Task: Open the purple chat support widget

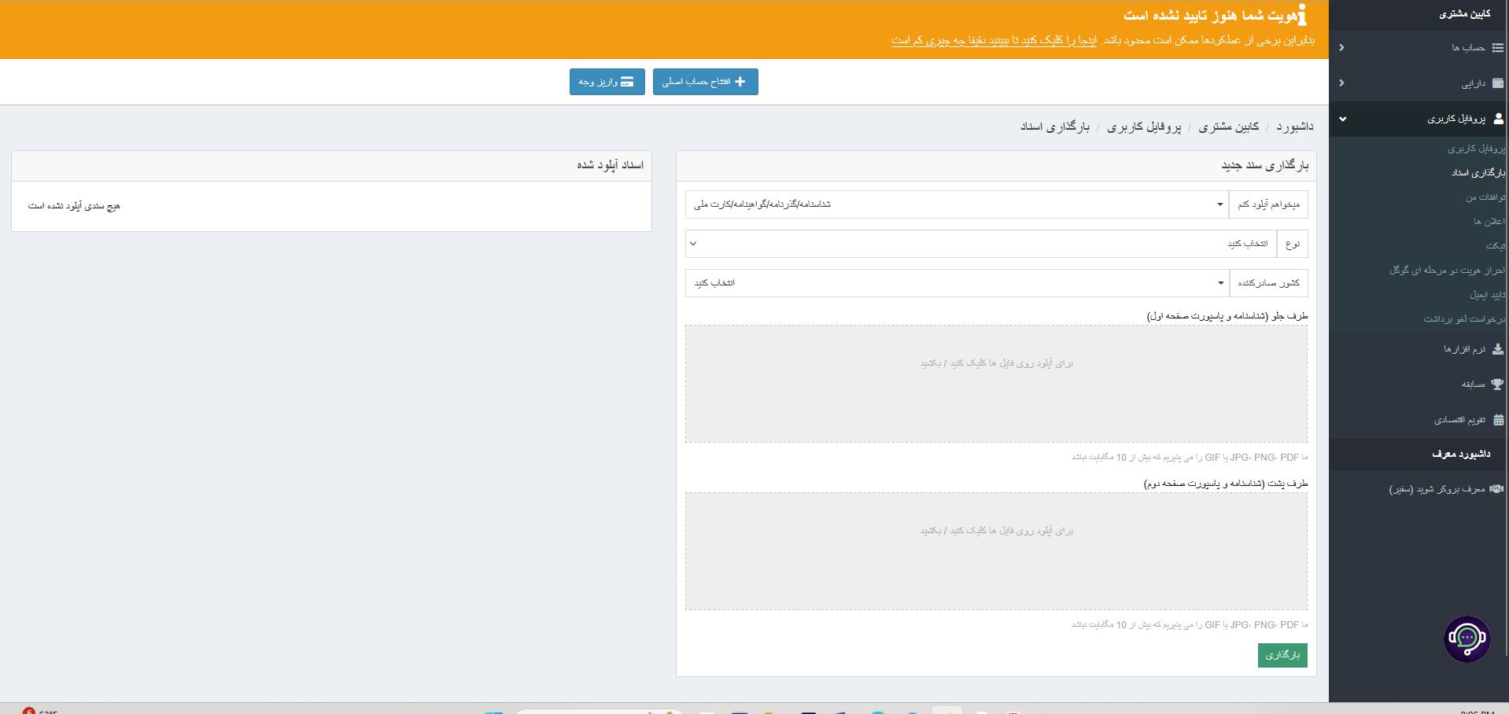Action: (1467, 639)
